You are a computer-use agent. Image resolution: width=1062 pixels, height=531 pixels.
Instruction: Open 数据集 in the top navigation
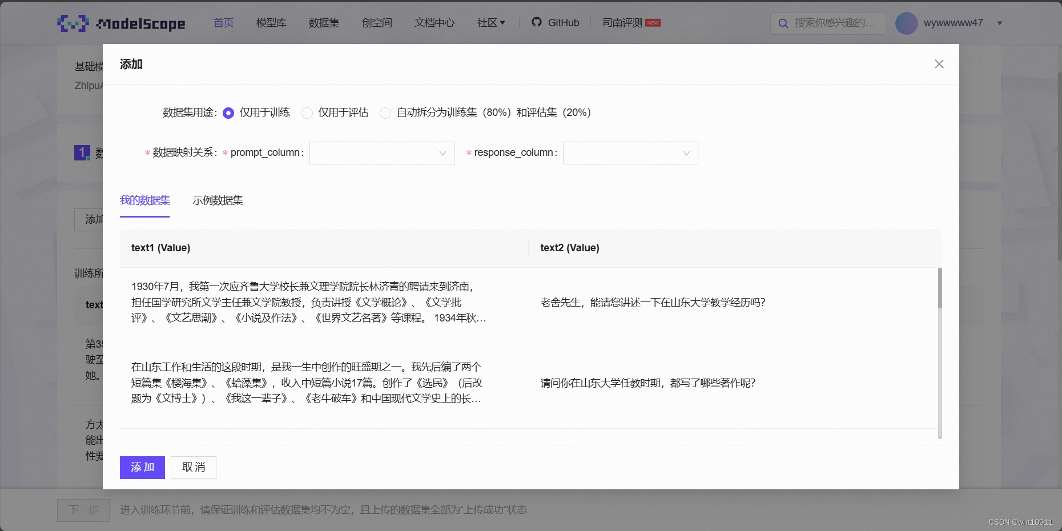324,23
